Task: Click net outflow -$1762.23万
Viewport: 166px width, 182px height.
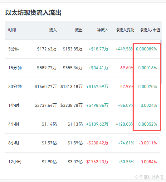Action: [x=96, y=162]
